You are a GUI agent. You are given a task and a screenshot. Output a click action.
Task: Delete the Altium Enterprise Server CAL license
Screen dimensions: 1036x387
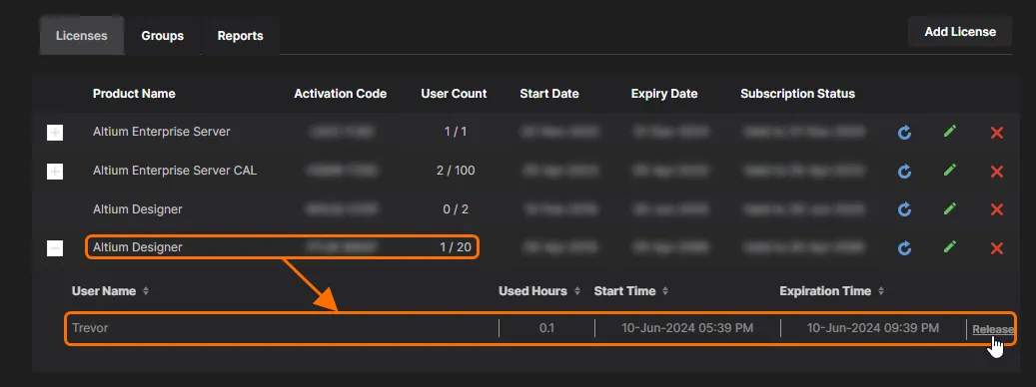click(997, 172)
